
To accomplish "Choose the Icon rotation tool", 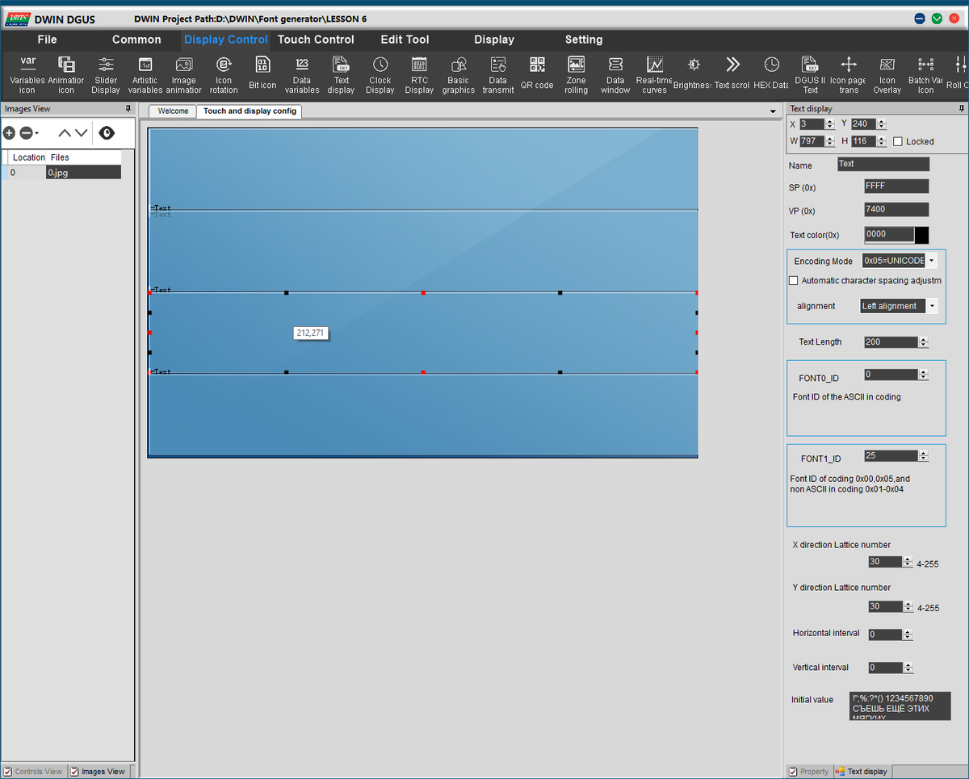I will pos(224,74).
